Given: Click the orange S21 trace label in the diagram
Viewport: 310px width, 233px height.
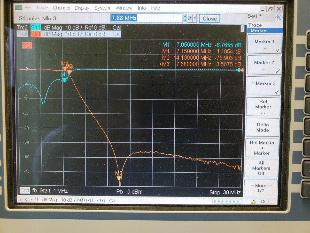Looking at the screenshot, I should 27,46.
